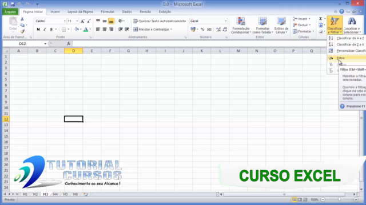Center text horizontally

[x=105, y=29]
